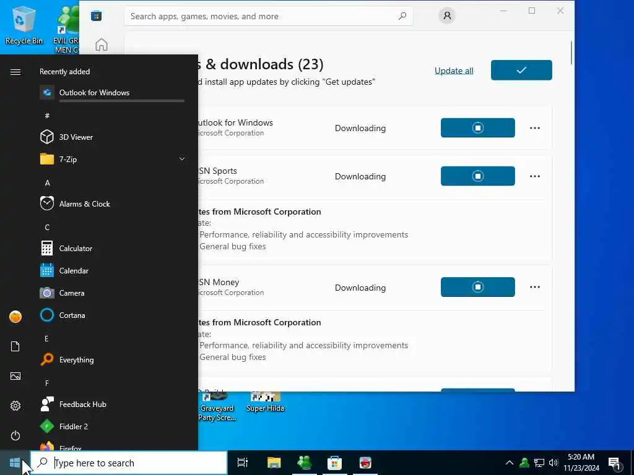Open Feedback Hub
This screenshot has height=475, width=634.
click(111, 404)
